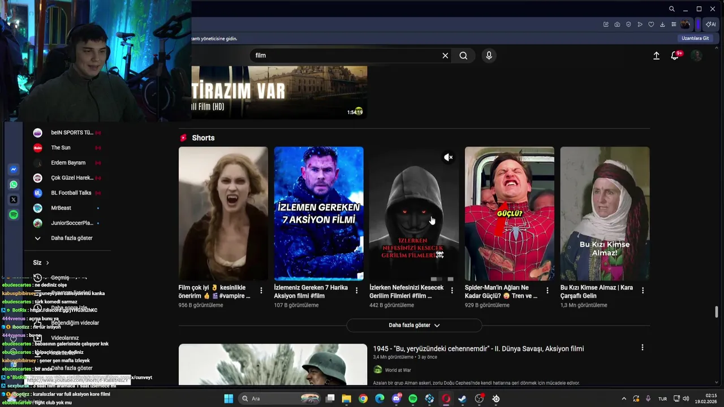724x407 pixels.
Task: Click the browser snapshot camera icon
Action: point(617,24)
